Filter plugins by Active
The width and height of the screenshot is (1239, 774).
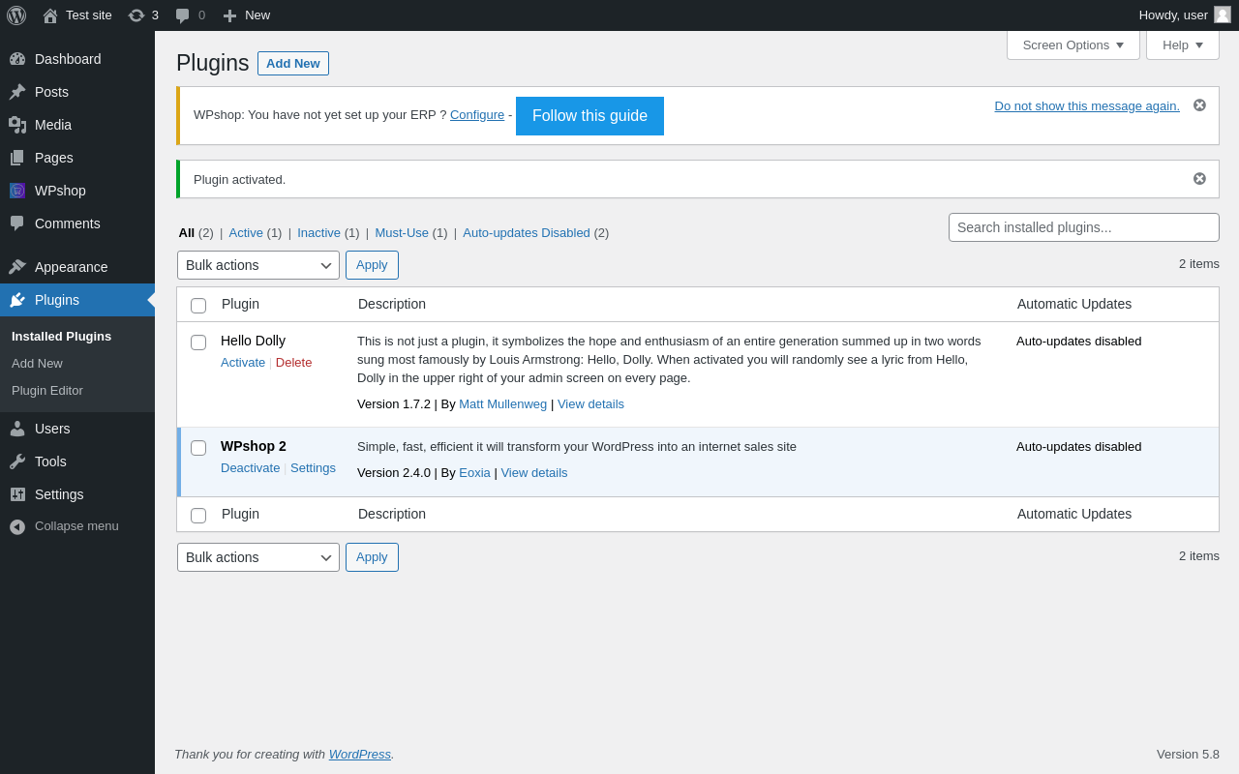coord(246,233)
